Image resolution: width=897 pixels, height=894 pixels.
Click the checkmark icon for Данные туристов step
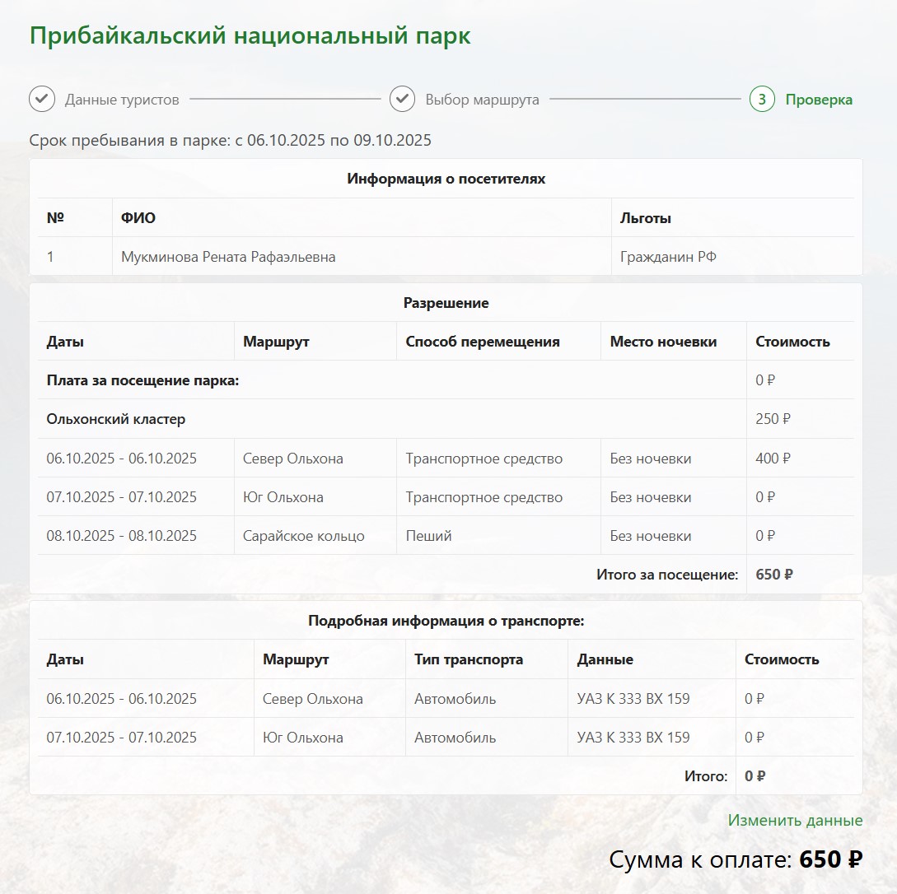point(42,100)
